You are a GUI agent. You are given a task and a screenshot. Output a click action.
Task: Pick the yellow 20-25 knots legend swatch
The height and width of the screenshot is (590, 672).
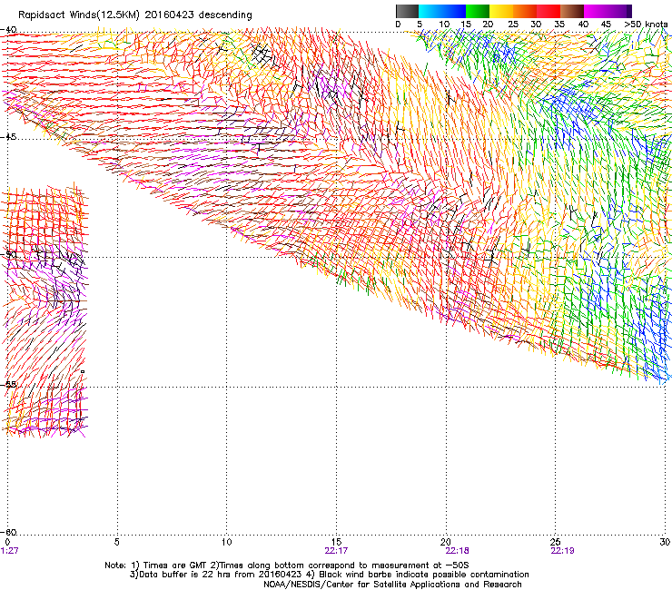pos(501,11)
